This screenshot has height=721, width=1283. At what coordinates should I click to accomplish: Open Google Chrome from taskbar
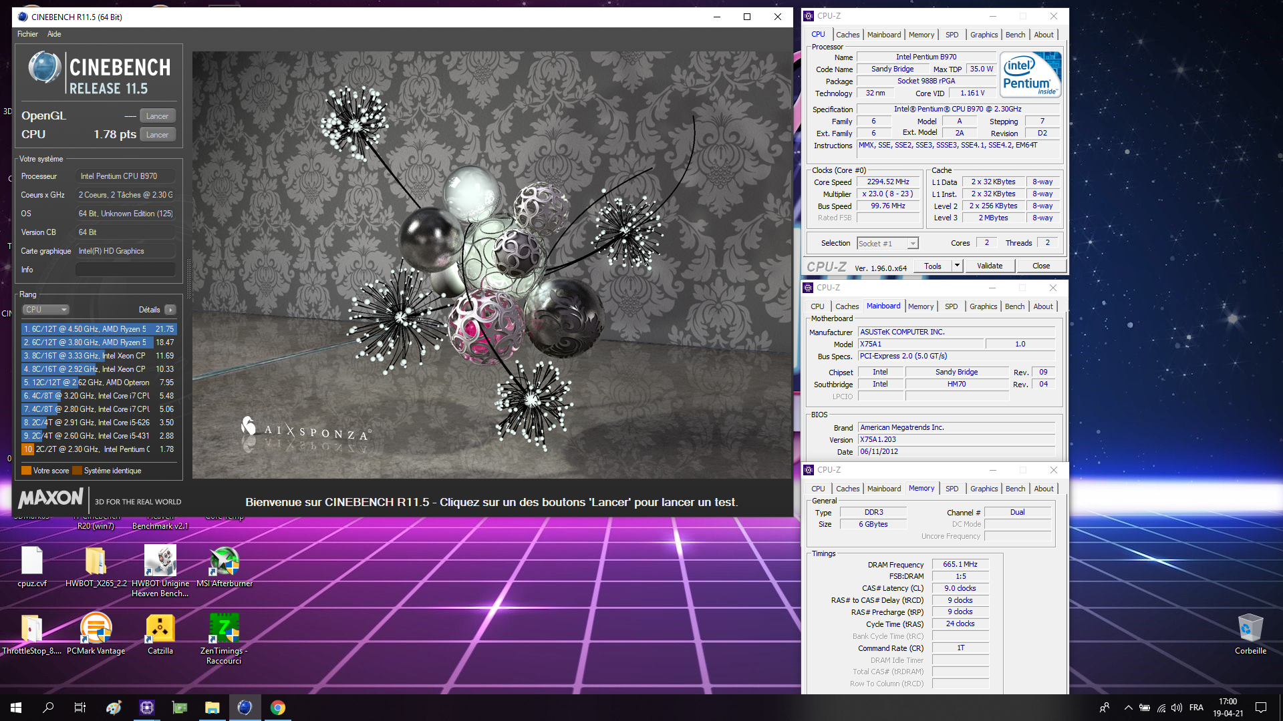(278, 708)
